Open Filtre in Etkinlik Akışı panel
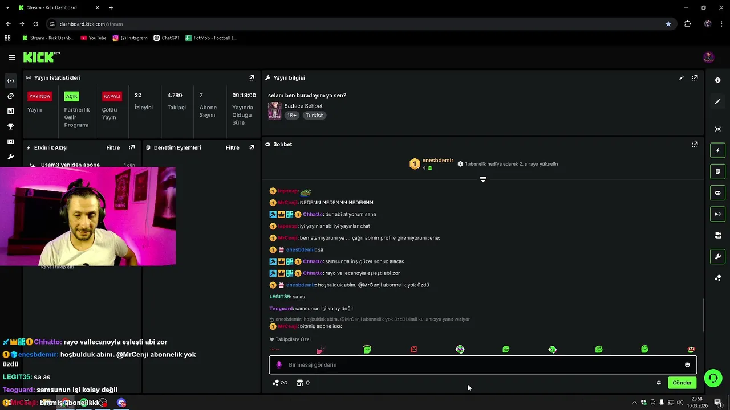The height and width of the screenshot is (410, 730). tap(113, 147)
